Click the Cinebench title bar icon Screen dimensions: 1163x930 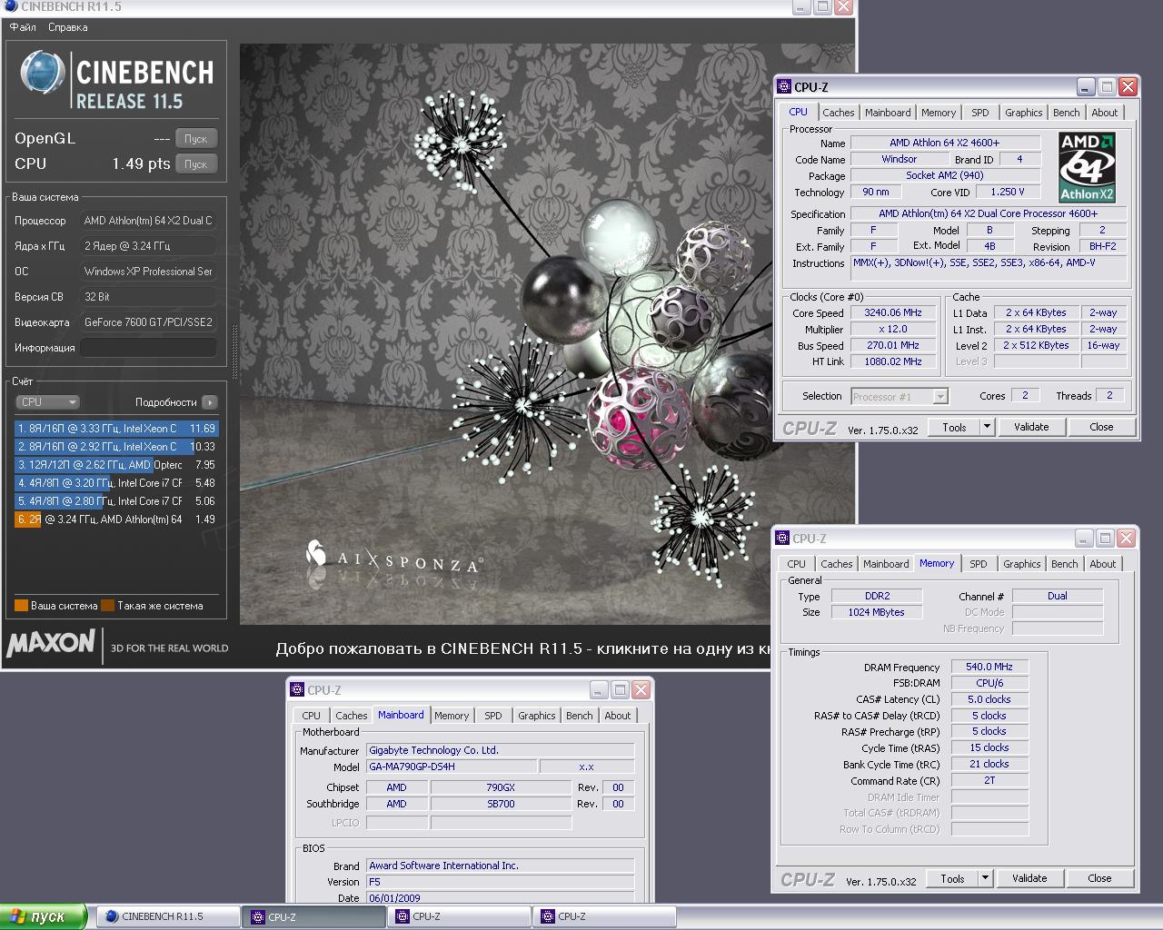click(x=11, y=6)
